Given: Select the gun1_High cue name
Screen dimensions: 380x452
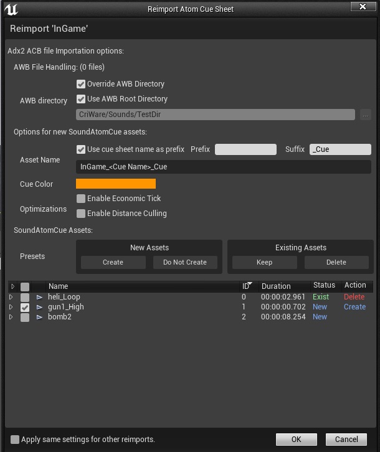Looking at the screenshot, I should point(66,307).
